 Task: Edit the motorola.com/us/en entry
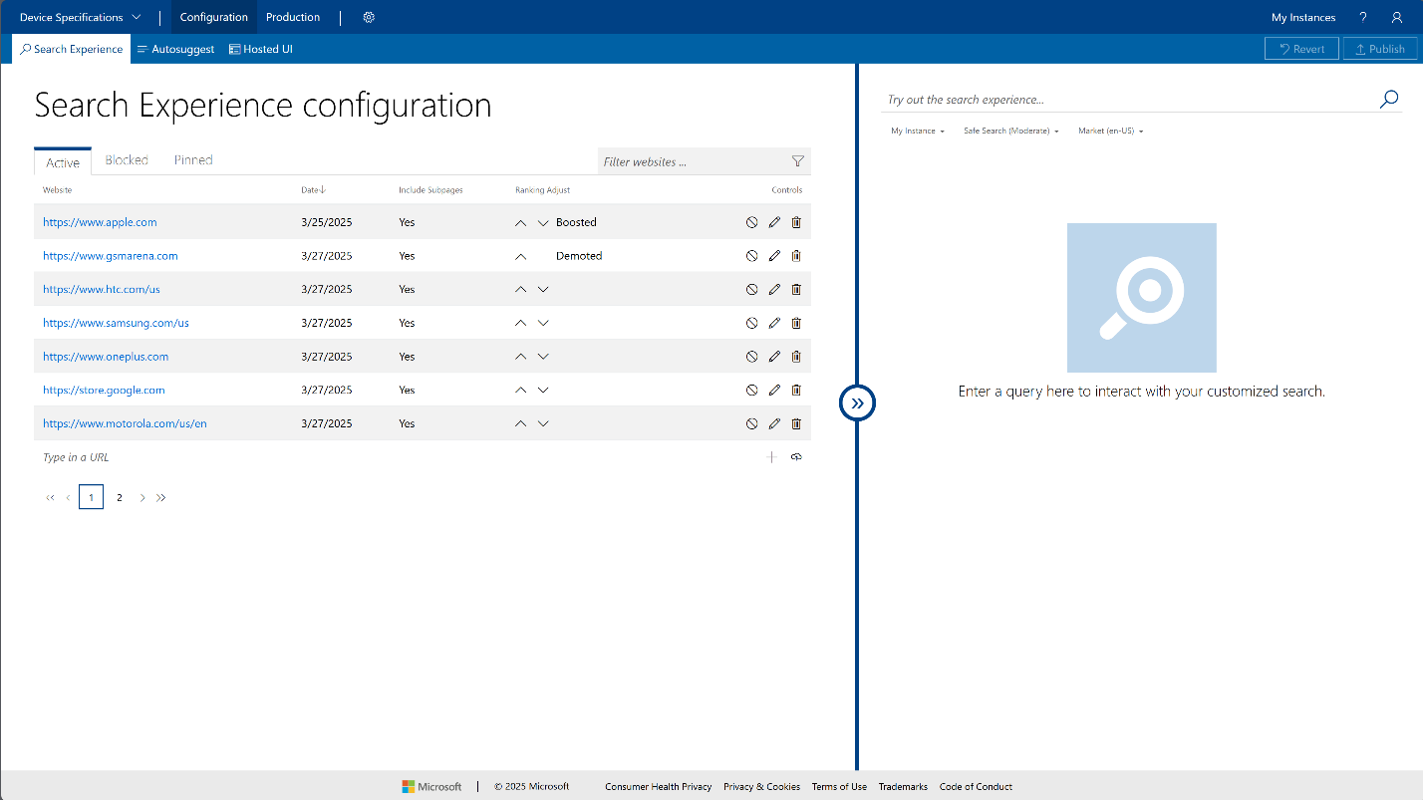pyautogui.click(x=774, y=423)
